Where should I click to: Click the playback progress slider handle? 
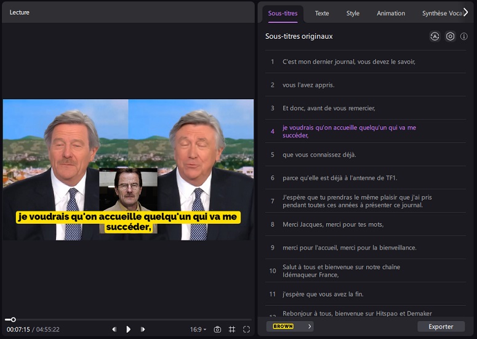[x=14, y=319]
